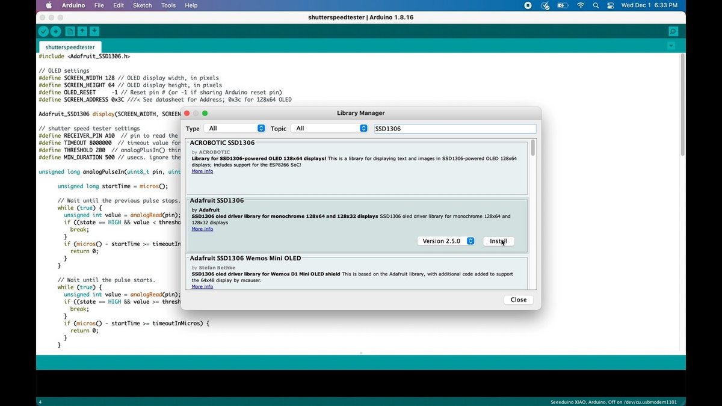Open a sketch using the up-arrow icon
The height and width of the screenshot is (406, 722).
pyautogui.click(x=82, y=31)
